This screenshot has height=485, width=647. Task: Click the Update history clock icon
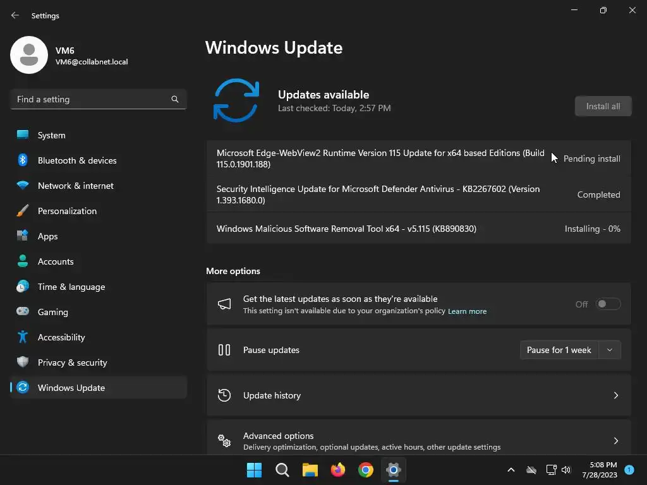coord(224,395)
